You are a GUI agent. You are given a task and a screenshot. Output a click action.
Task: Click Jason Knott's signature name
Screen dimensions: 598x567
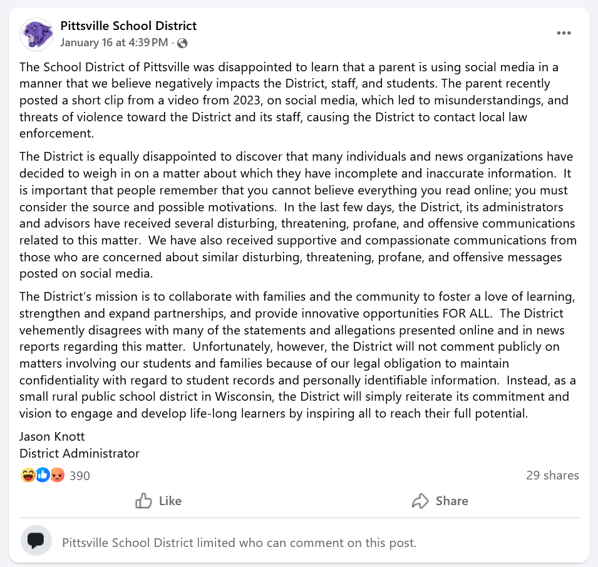[51, 436]
